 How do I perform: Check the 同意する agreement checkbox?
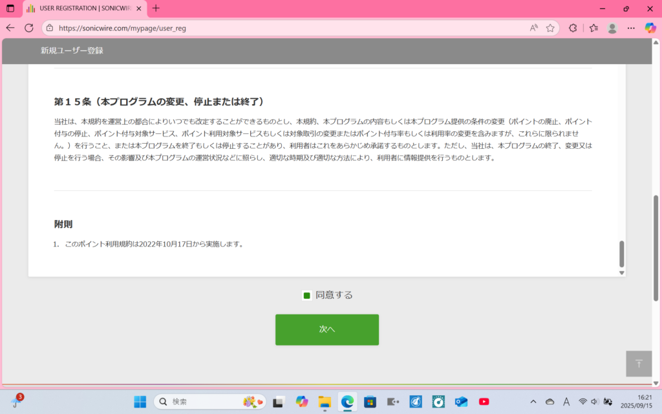307,296
